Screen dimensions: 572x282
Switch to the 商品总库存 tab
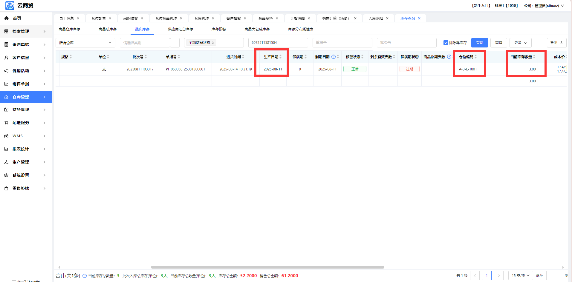pos(108,29)
